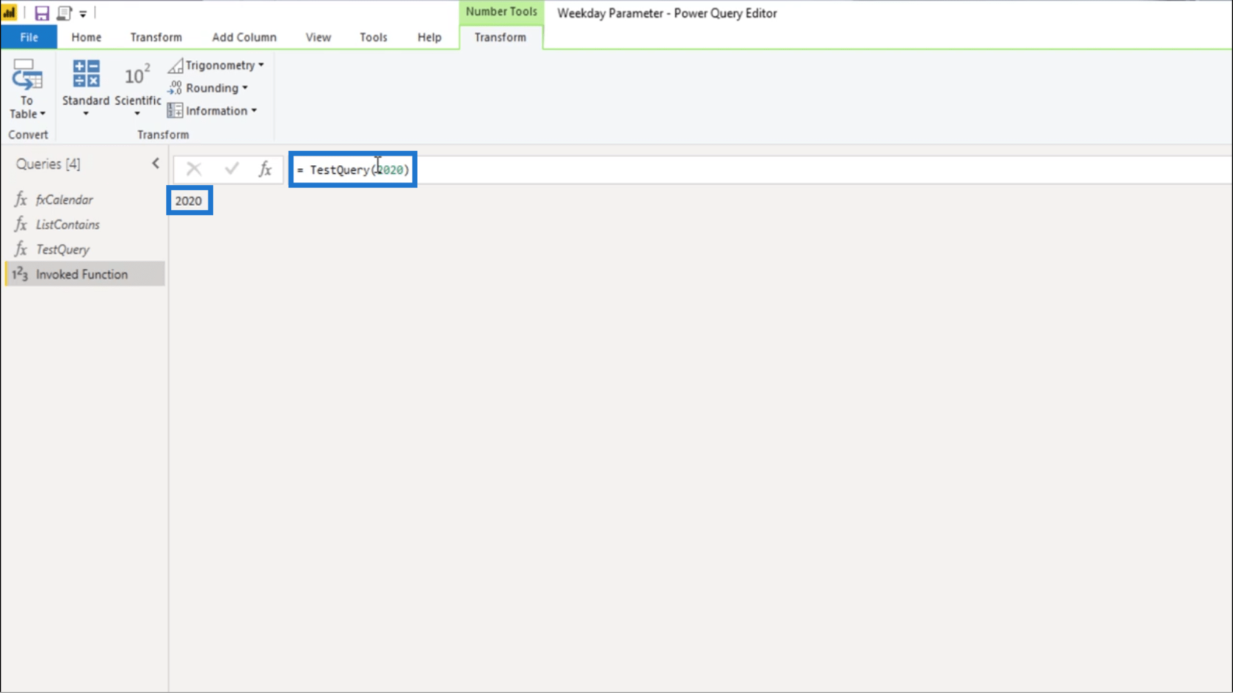Expand the Standard dropdown arrow

pyautogui.click(x=86, y=114)
